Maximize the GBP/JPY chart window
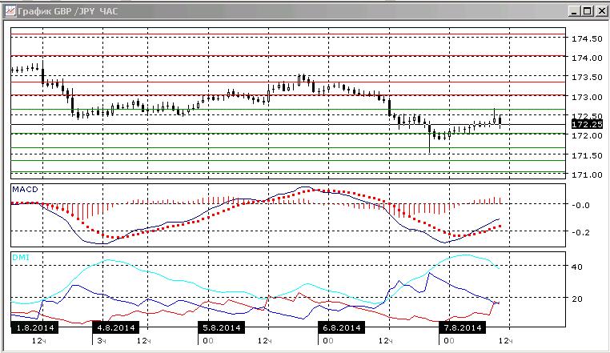 pos(588,11)
